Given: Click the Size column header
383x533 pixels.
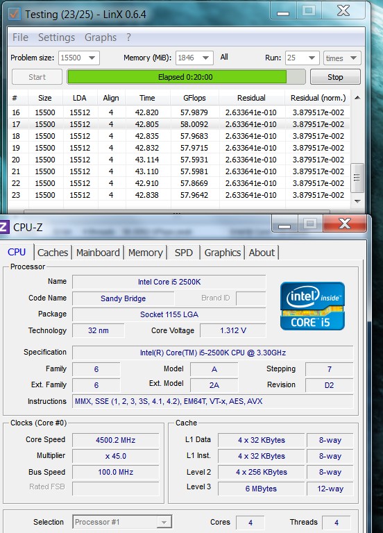Looking at the screenshot, I should pyautogui.click(x=45, y=98).
